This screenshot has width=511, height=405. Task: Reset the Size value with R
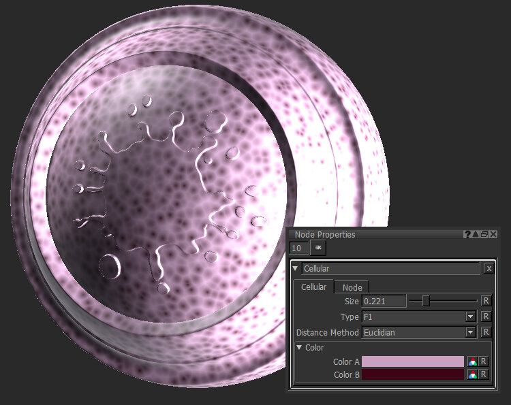485,301
